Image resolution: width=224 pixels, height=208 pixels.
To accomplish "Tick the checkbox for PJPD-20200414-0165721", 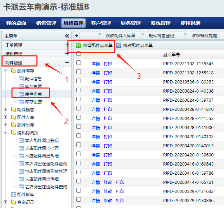I will [x=79, y=182].
